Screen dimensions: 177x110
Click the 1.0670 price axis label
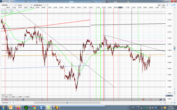coord(169,56)
